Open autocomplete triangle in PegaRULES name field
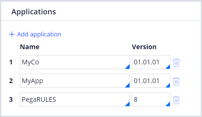This screenshot has width=202, height=117. point(128,105)
